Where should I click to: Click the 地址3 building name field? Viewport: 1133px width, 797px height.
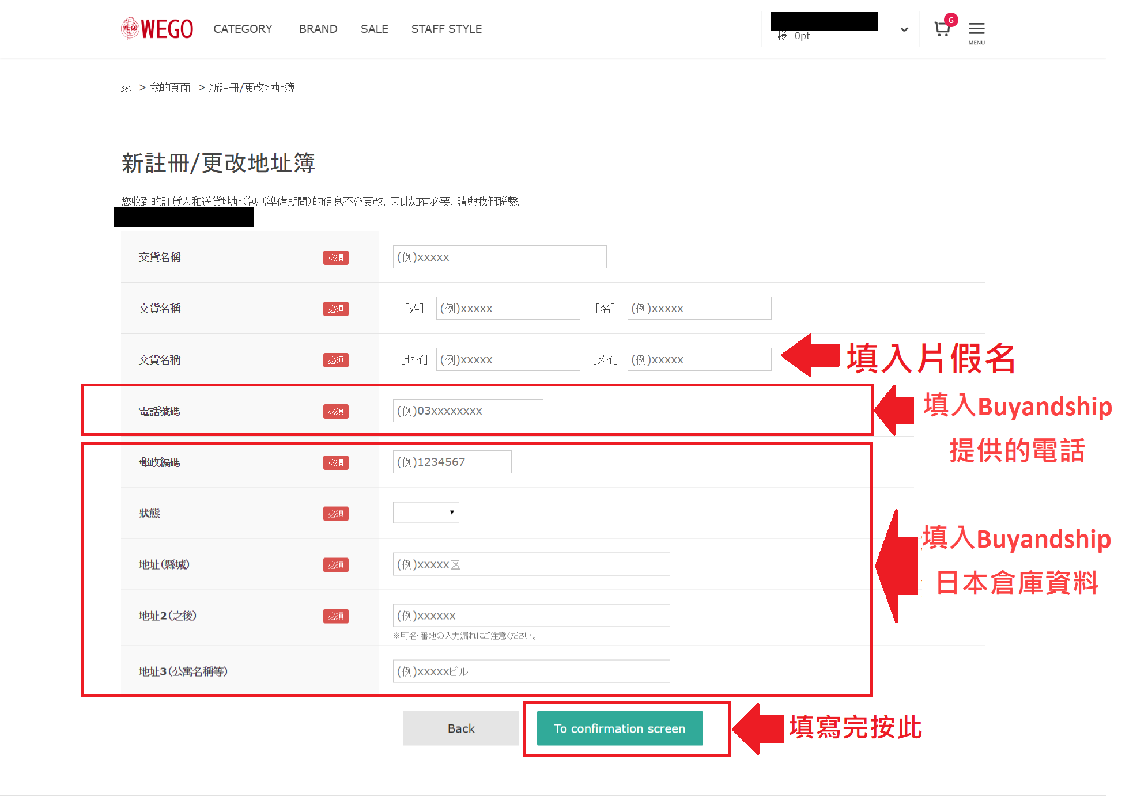(x=531, y=671)
